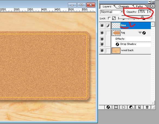This screenshot has width=159, height=124.
Task: Minimize the Layers palette window
Action: click(149, 2)
